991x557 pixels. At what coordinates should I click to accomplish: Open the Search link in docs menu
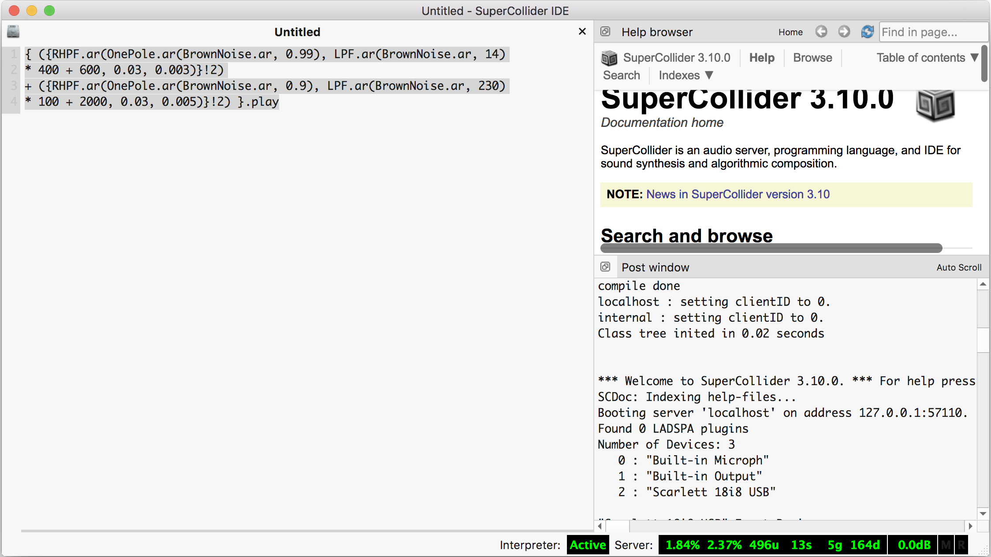[622, 75]
